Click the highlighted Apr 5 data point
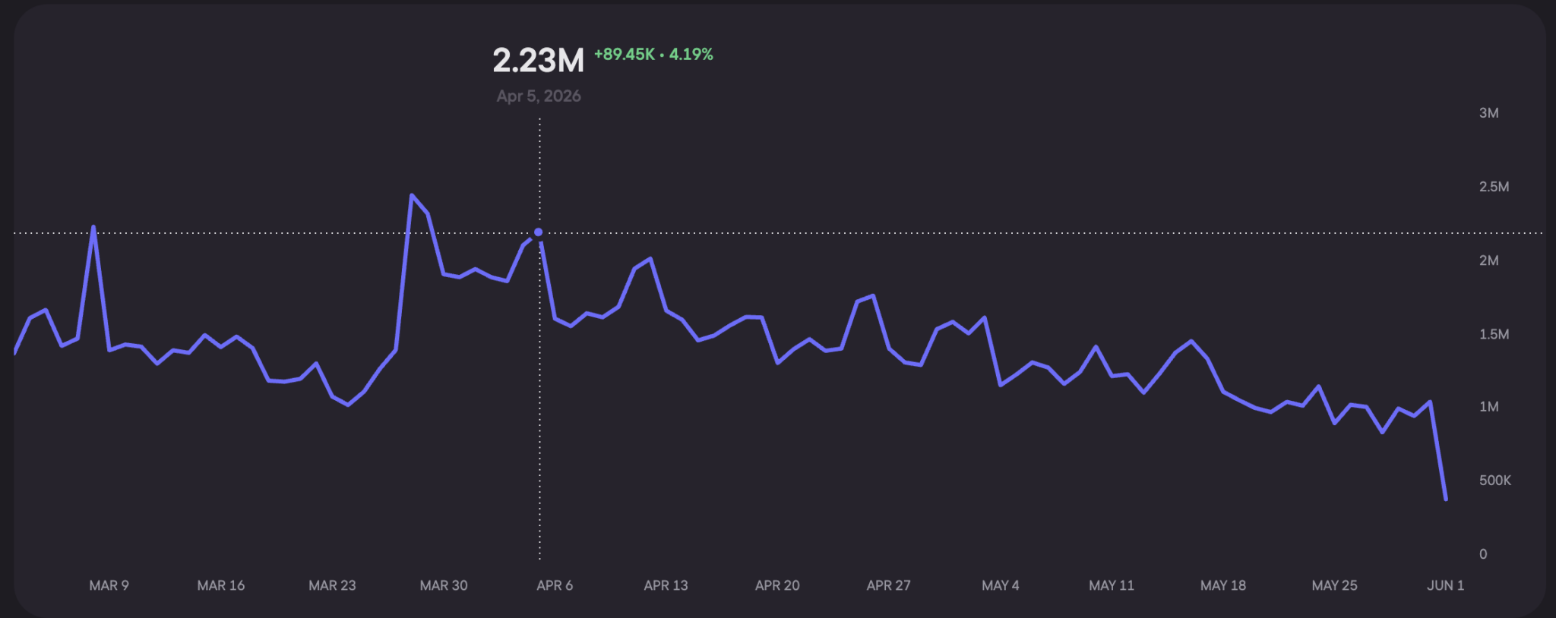 click(539, 232)
